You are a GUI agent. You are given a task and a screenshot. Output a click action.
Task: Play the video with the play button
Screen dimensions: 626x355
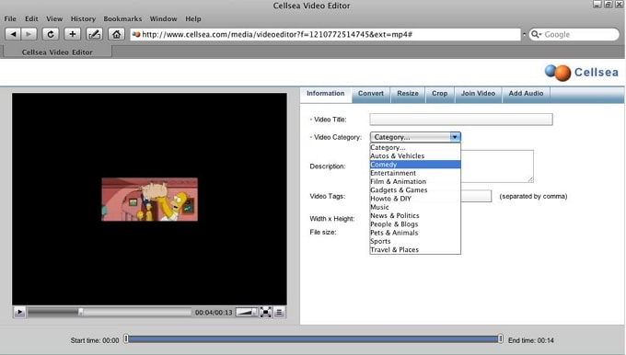point(19,312)
